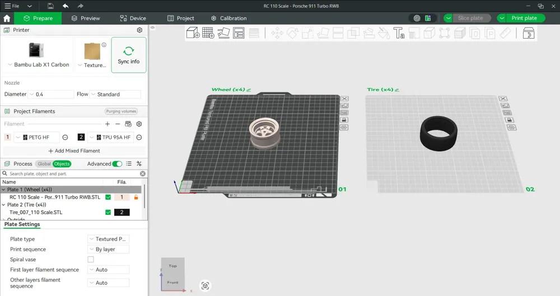Click the Arrange all objects icon
This screenshot has height=296, width=560.
point(239,33)
